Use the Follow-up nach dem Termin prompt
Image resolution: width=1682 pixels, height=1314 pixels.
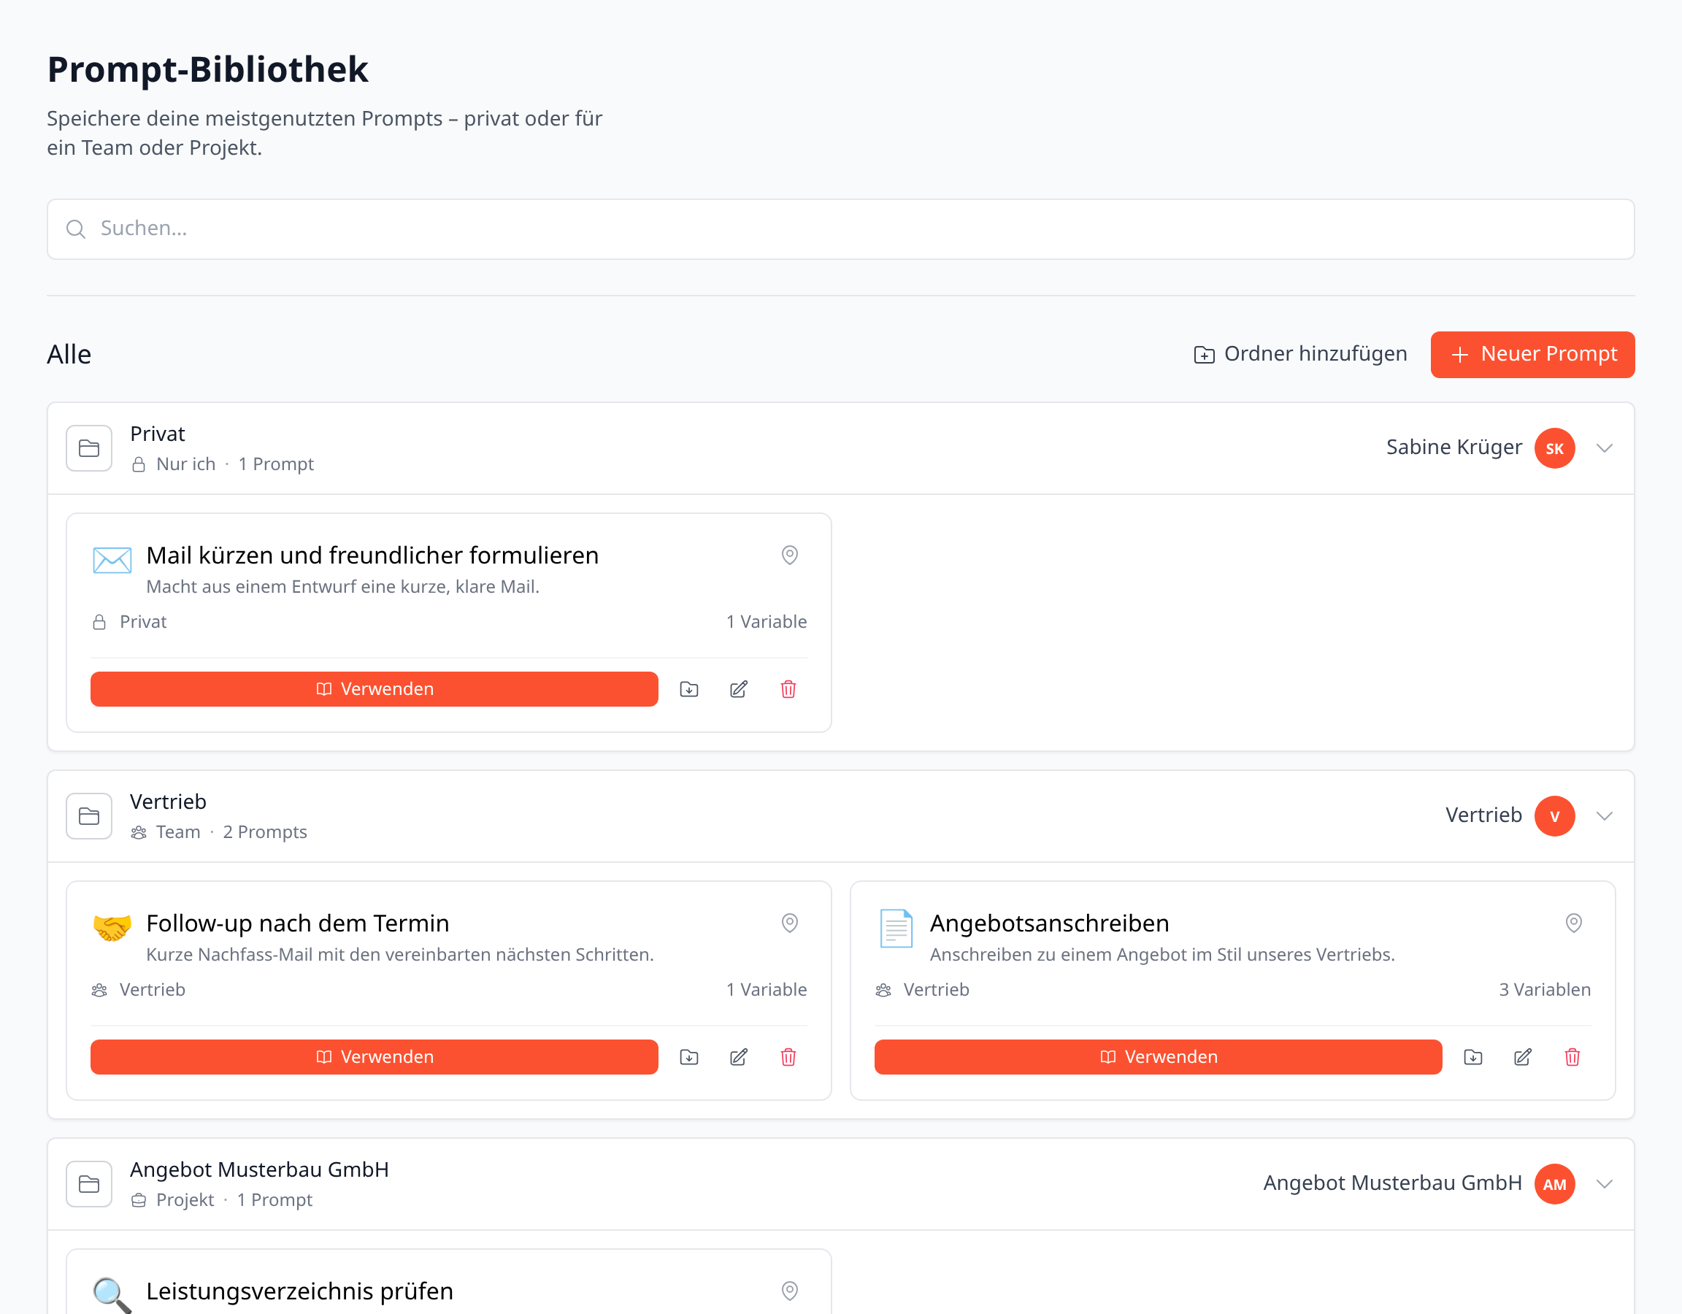coord(375,1057)
